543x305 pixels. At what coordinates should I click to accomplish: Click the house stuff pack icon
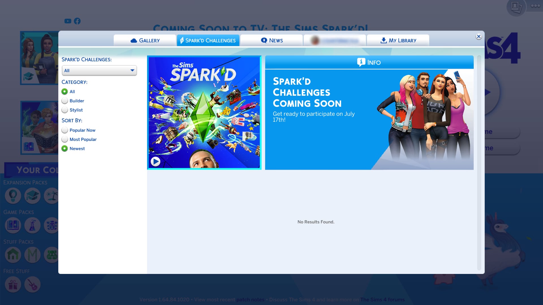point(13,255)
